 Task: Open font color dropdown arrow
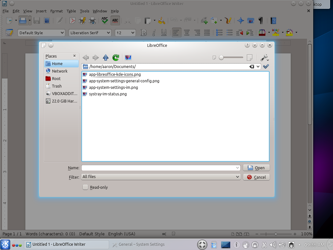pyautogui.click(x=269, y=33)
